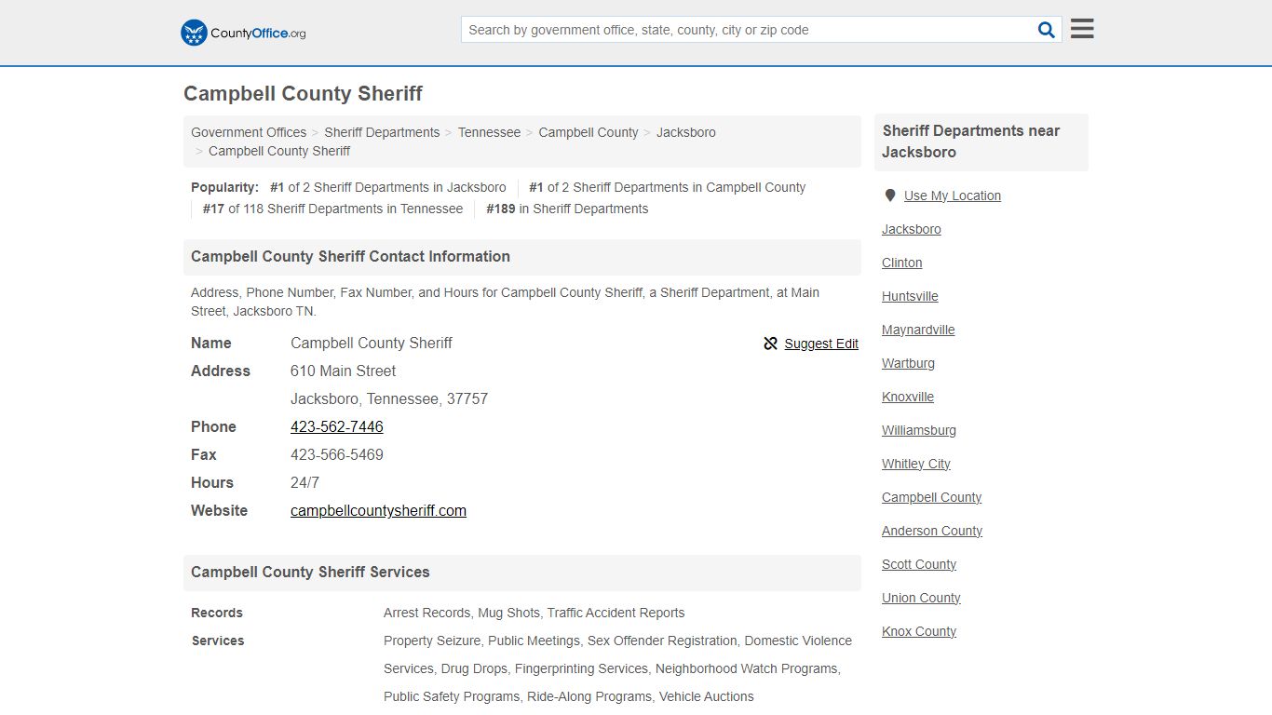Open the CountyOffice.org logo home link
Screen dimensions: 1272x715
(243, 33)
